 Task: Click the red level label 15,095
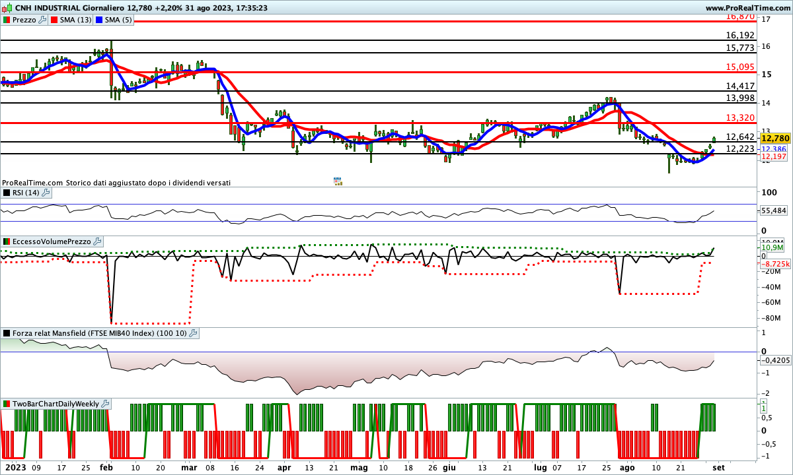click(740, 67)
